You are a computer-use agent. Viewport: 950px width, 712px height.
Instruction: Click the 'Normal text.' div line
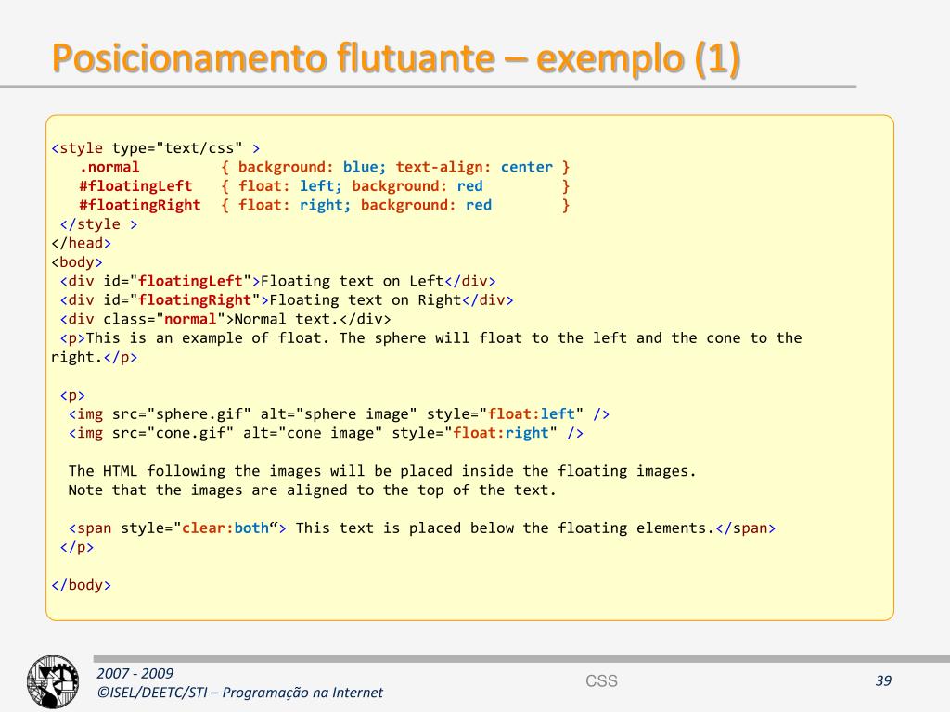225,319
